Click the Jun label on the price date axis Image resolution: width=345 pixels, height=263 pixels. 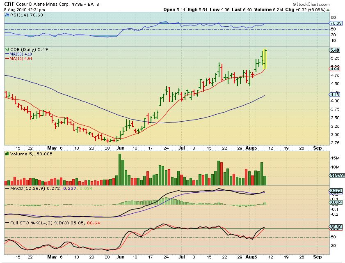120,148
